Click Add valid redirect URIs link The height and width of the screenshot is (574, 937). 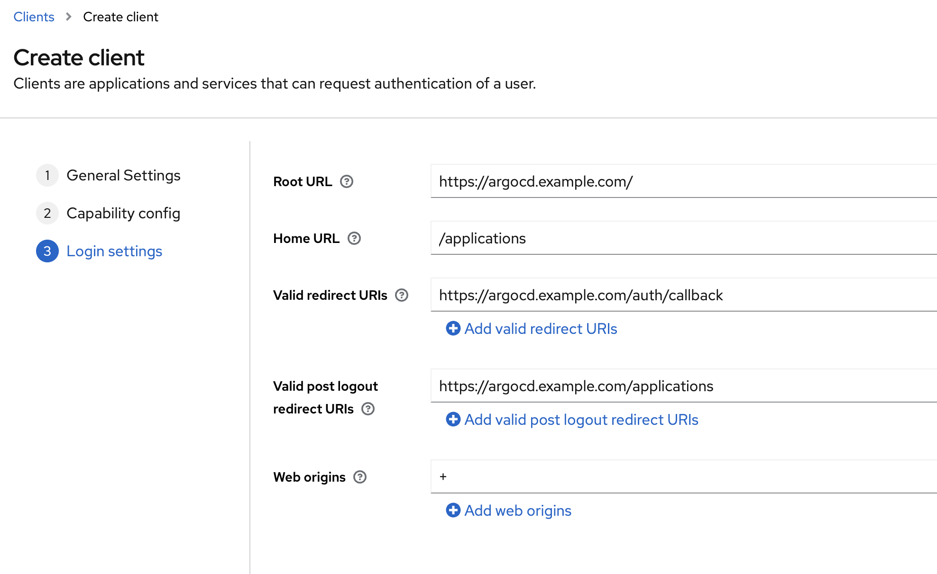click(x=541, y=329)
